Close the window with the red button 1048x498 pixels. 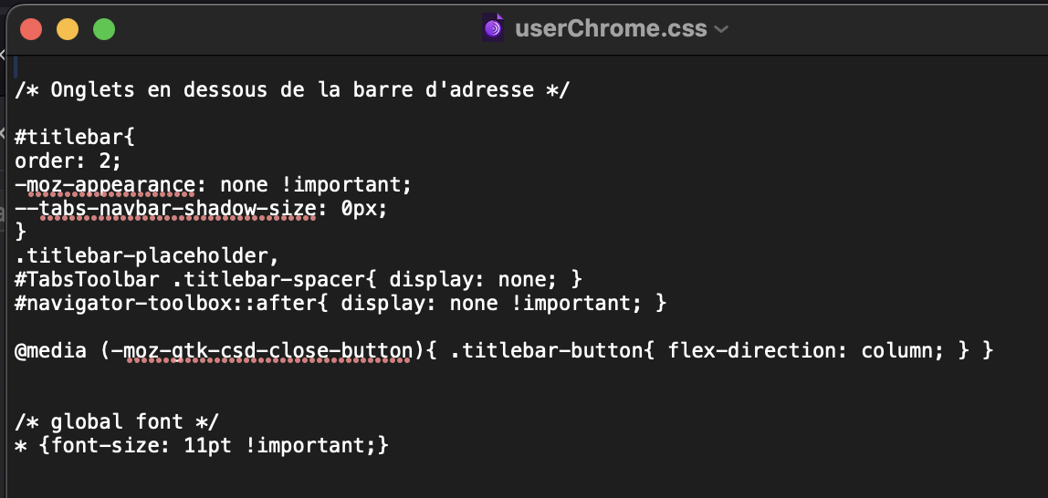coord(32,29)
